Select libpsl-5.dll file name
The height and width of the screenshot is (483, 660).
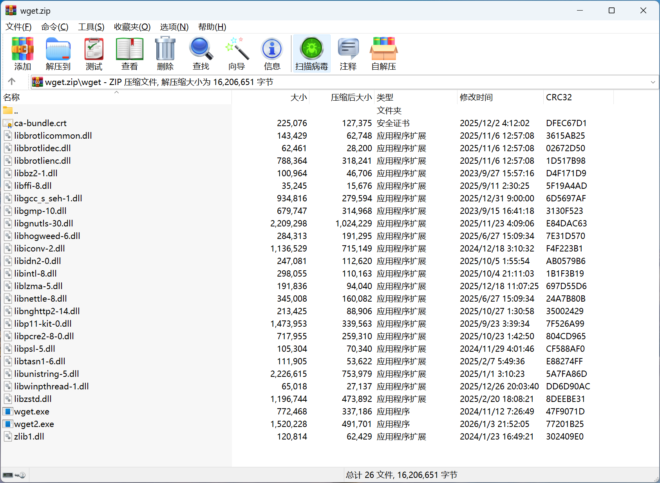[x=34, y=349]
